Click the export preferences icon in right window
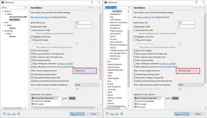This screenshot has width=207, height=118. pyautogui.click(x=117, y=114)
